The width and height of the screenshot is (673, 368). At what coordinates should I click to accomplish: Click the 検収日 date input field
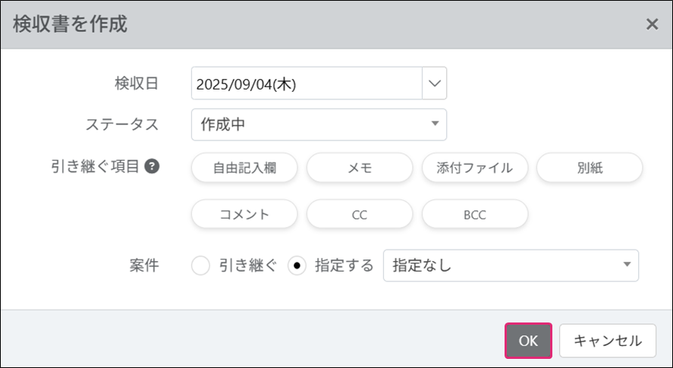coord(307,83)
